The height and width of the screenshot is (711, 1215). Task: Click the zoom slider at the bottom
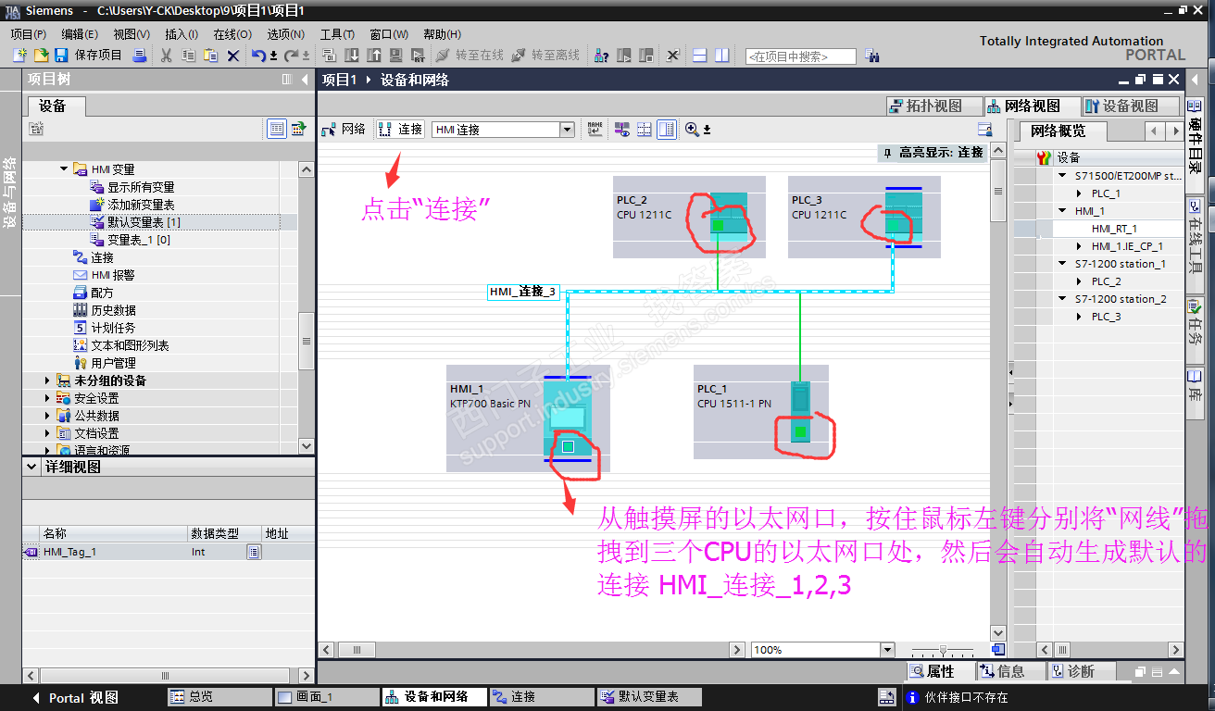point(944,650)
